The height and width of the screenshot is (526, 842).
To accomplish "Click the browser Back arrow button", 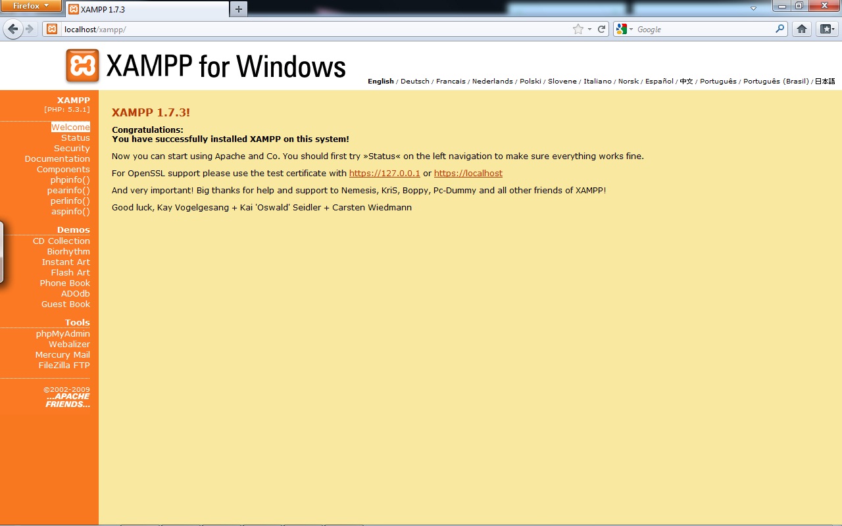I will point(13,29).
